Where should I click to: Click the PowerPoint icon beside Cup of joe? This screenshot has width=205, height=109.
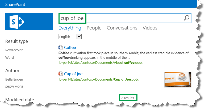pos(61,74)
